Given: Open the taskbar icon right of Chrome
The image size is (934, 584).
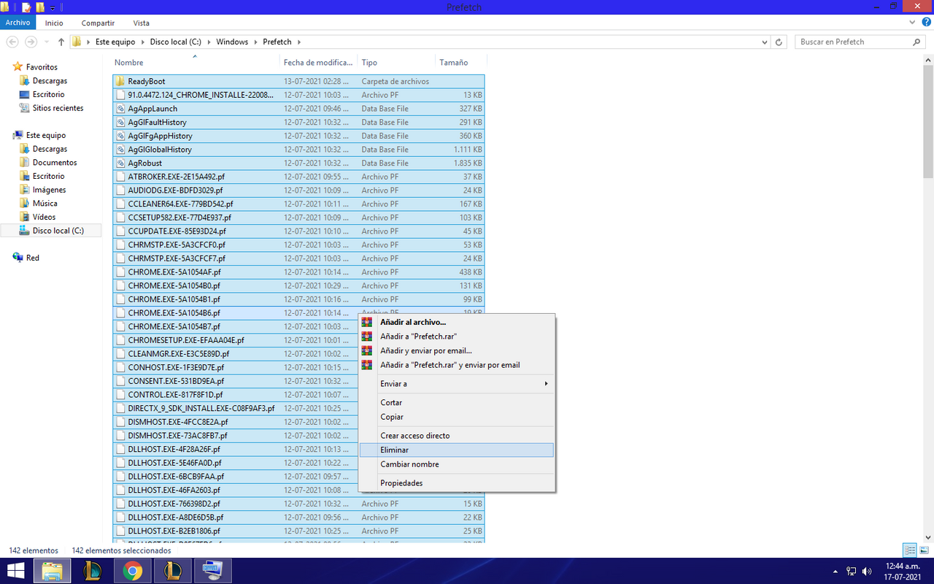Looking at the screenshot, I should pyautogui.click(x=172, y=570).
